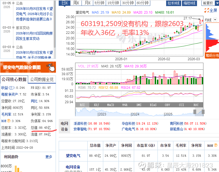Select the 前复权 adjustment box
This screenshot has height=172, width=219.
[208, 3]
